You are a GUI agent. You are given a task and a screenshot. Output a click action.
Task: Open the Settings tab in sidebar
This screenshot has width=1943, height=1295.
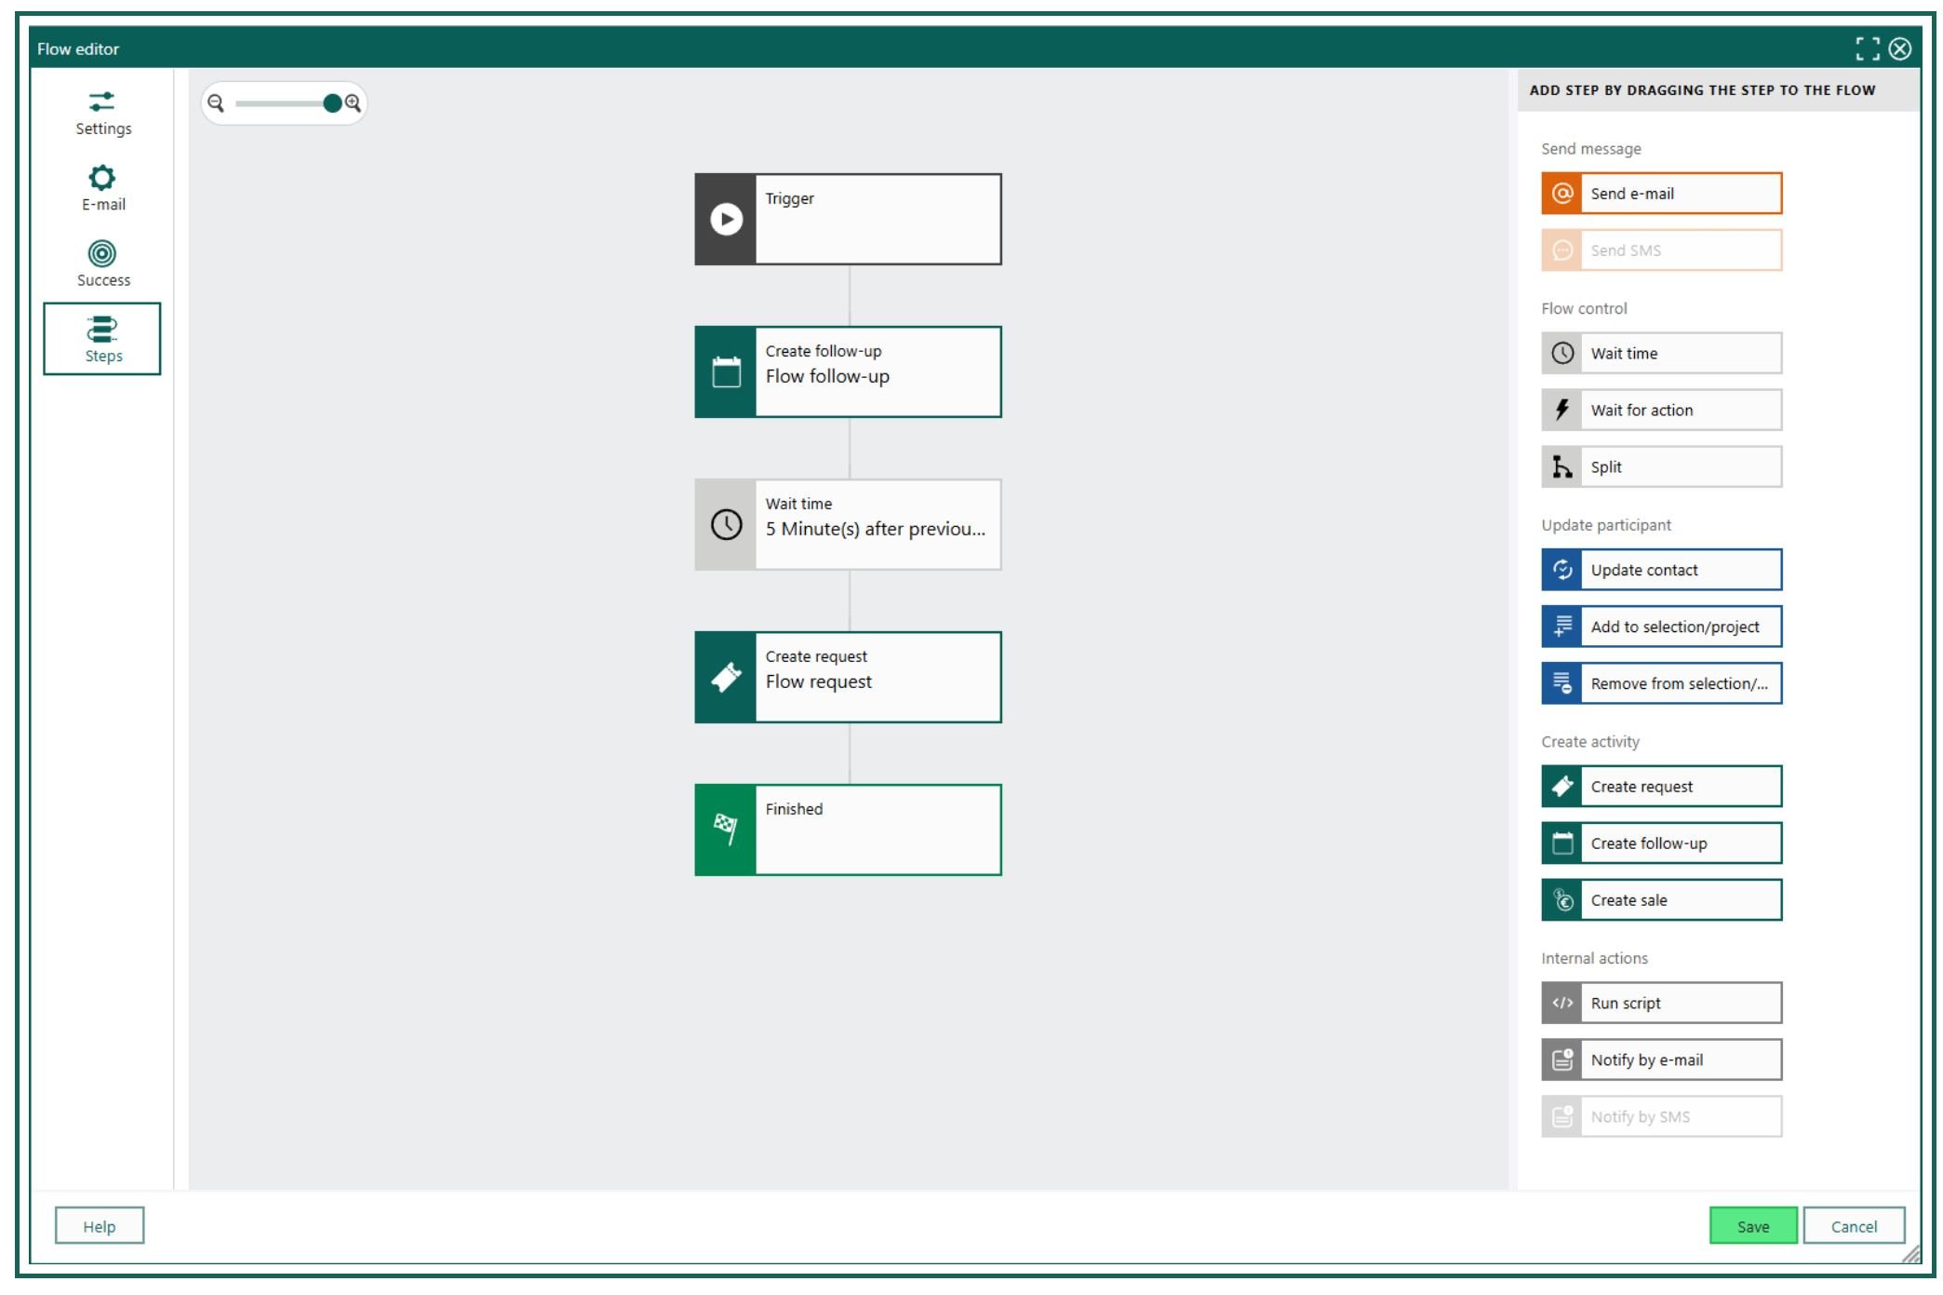[103, 114]
